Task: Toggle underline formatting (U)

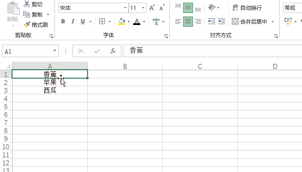Action: (x=83, y=21)
